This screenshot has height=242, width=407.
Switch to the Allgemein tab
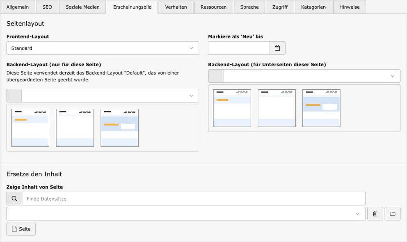[x=18, y=7]
